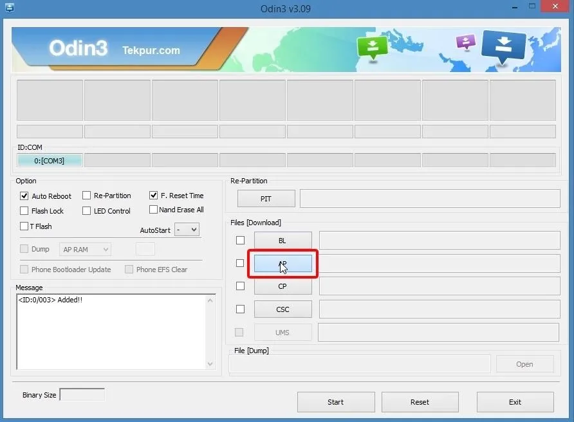Image resolution: width=574 pixels, height=422 pixels.
Task: Click the purple download icon in banner
Action: pyautogui.click(x=466, y=42)
